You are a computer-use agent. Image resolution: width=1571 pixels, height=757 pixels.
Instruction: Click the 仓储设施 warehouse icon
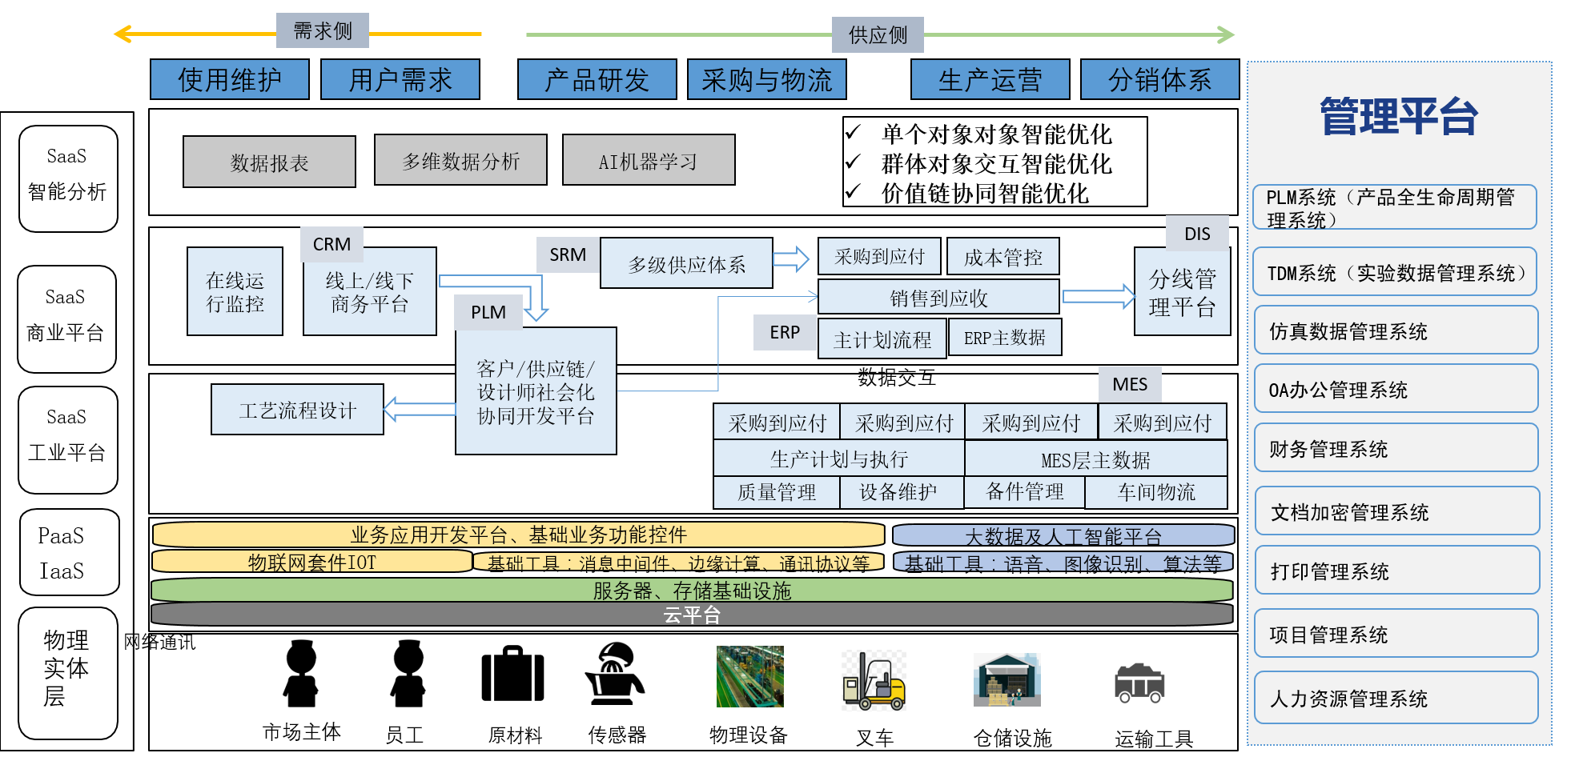(1007, 679)
